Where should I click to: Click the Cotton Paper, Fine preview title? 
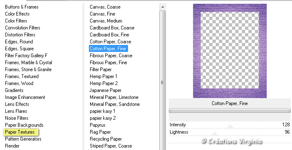(x=230, y=103)
